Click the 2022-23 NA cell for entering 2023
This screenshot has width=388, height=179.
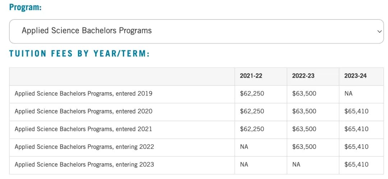[296, 165]
